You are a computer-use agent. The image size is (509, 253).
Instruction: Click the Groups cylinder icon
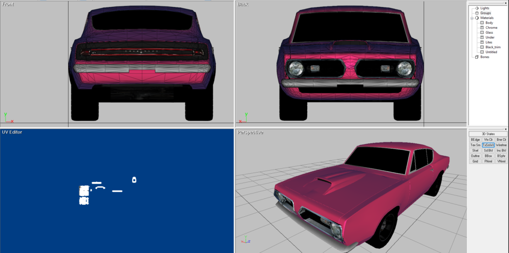(477, 13)
